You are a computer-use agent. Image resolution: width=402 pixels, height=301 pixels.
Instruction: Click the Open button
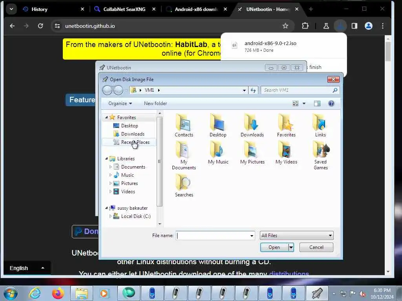tap(274, 247)
